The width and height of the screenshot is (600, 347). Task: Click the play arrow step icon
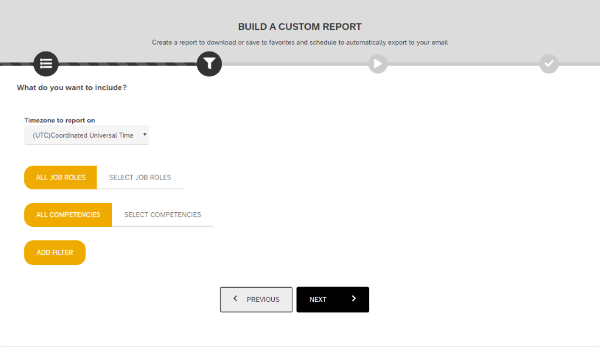coord(378,63)
